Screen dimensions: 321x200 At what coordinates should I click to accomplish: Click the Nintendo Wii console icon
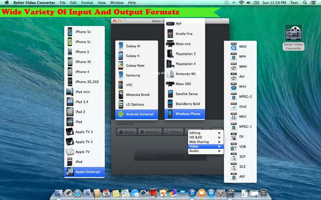pos(170,74)
